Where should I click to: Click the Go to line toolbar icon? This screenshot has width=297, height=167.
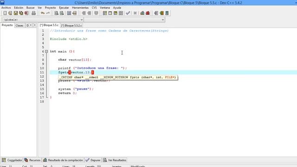coord(74,13)
